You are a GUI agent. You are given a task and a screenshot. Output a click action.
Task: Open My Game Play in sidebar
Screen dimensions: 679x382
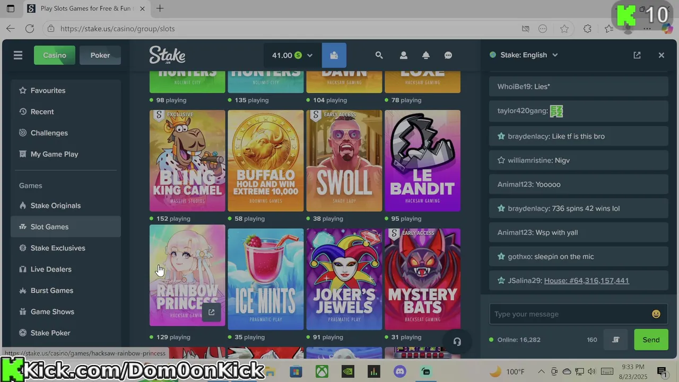coord(66,154)
